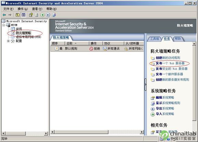Click right arrow of rule list scrollbar
198x142 pixels.
(142, 132)
